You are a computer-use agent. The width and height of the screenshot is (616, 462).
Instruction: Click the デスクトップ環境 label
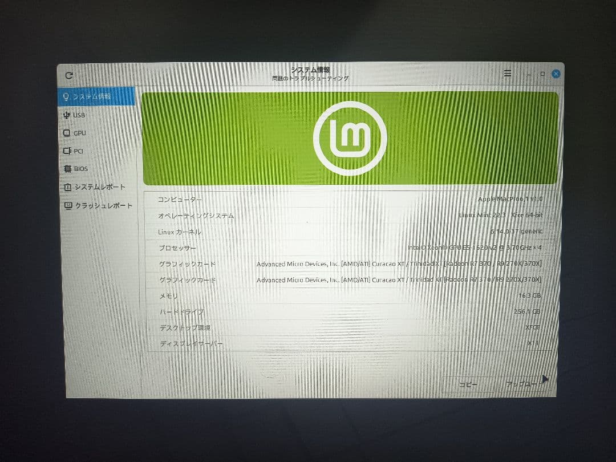(x=185, y=327)
